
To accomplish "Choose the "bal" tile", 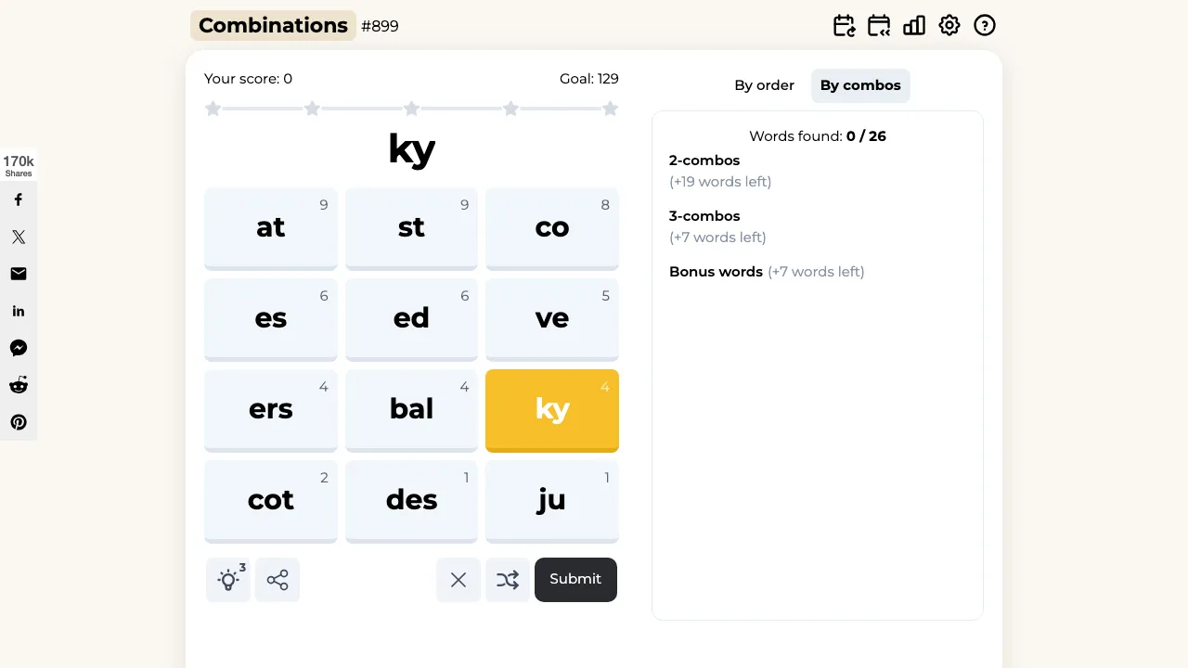I will point(411,410).
